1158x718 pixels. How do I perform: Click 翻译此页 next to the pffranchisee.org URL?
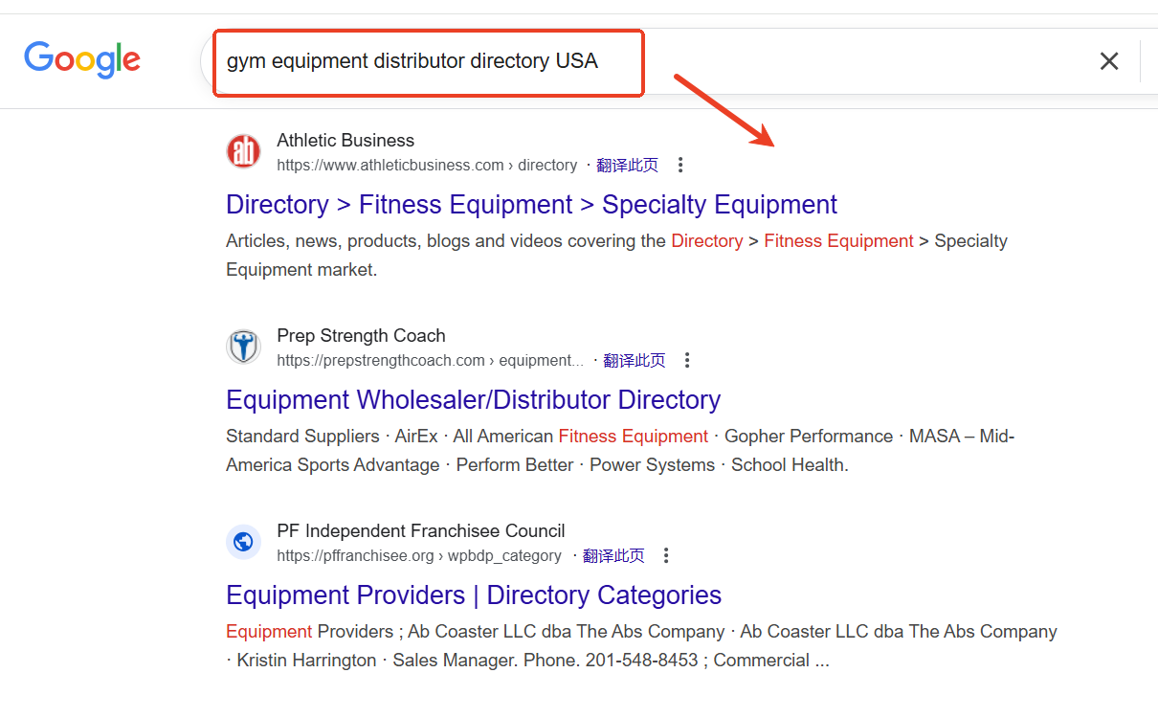[612, 555]
